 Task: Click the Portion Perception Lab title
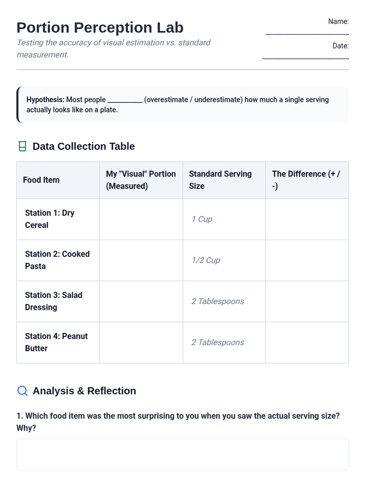(x=100, y=28)
